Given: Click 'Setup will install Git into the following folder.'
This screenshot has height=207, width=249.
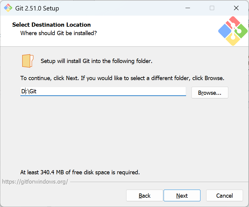Looking at the screenshot, I should point(96,61).
